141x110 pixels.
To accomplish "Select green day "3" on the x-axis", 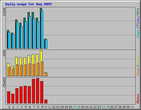I will click(17, 107).
